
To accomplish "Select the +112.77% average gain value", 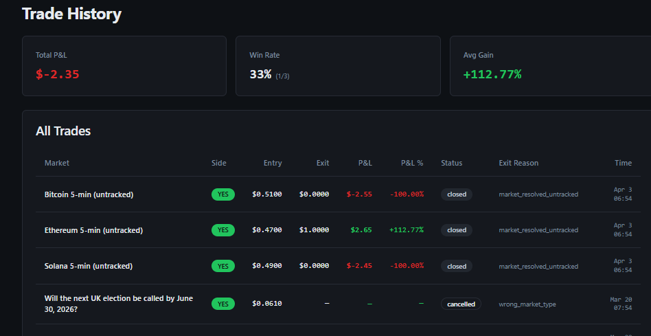I will [492, 74].
